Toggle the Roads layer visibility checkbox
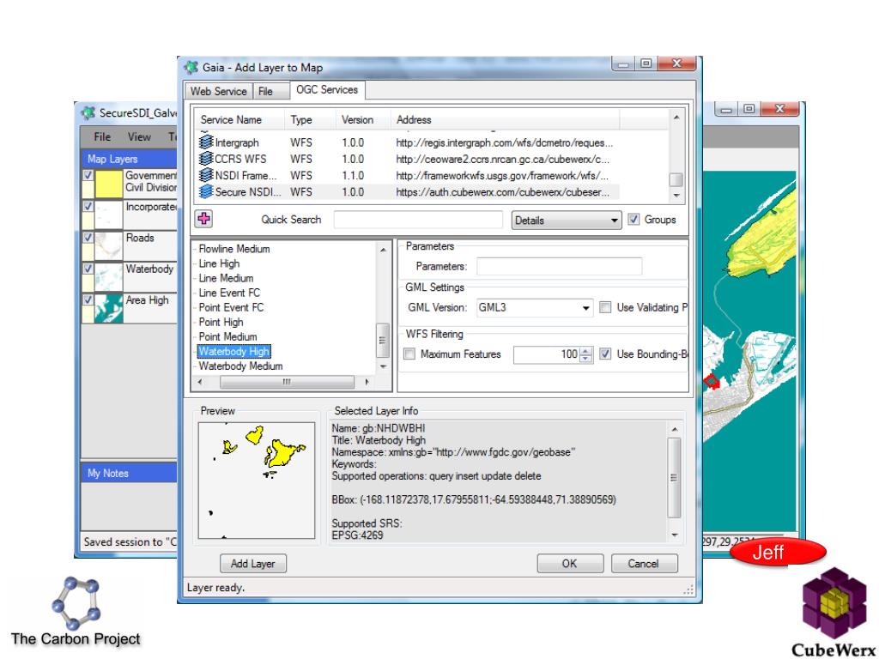This screenshot has width=879, height=659. (88, 238)
